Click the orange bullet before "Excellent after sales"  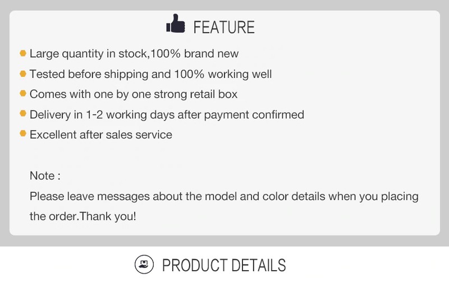point(23,135)
